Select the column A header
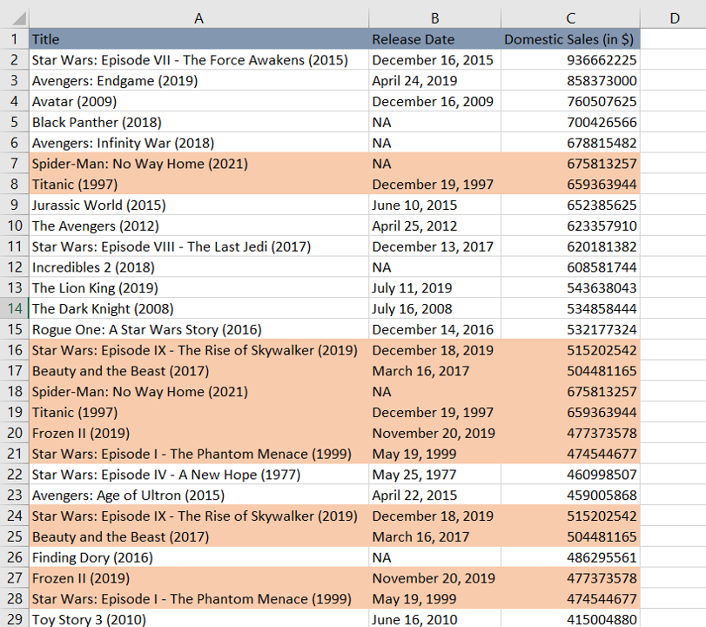Image resolution: width=706 pixels, height=627 pixels. [198, 18]
